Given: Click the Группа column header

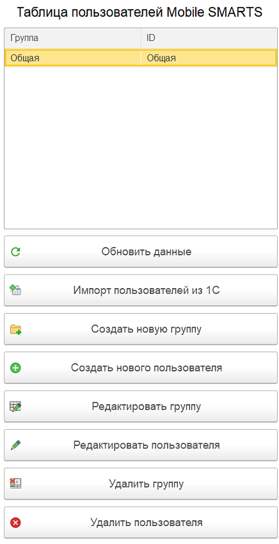Looking at the screenshot, I should (73, 38).
